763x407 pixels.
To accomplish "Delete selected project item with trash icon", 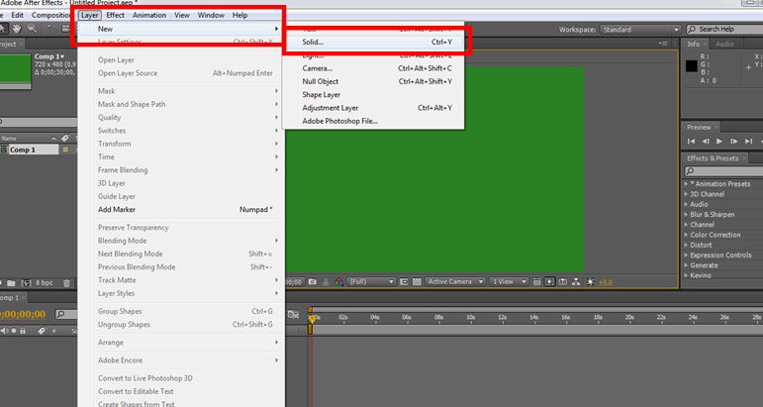I will (66, 283).
